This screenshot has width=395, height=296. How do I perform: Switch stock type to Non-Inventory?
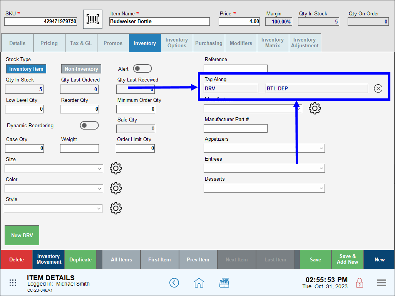pos(81,68)
